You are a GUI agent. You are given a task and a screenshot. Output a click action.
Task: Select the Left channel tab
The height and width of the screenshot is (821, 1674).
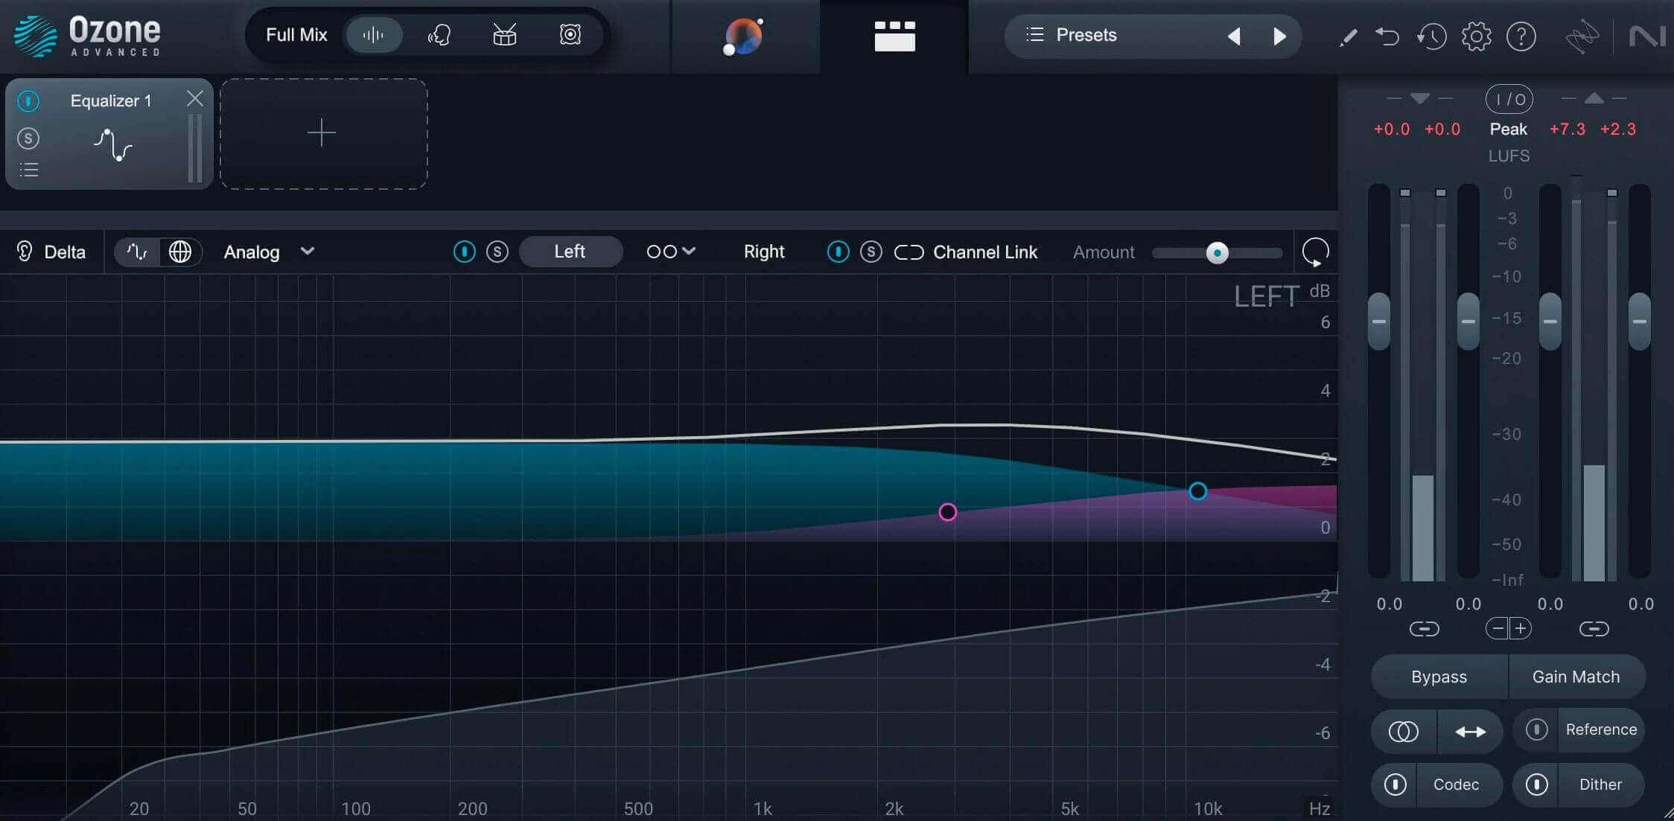(x=570, y=252)
